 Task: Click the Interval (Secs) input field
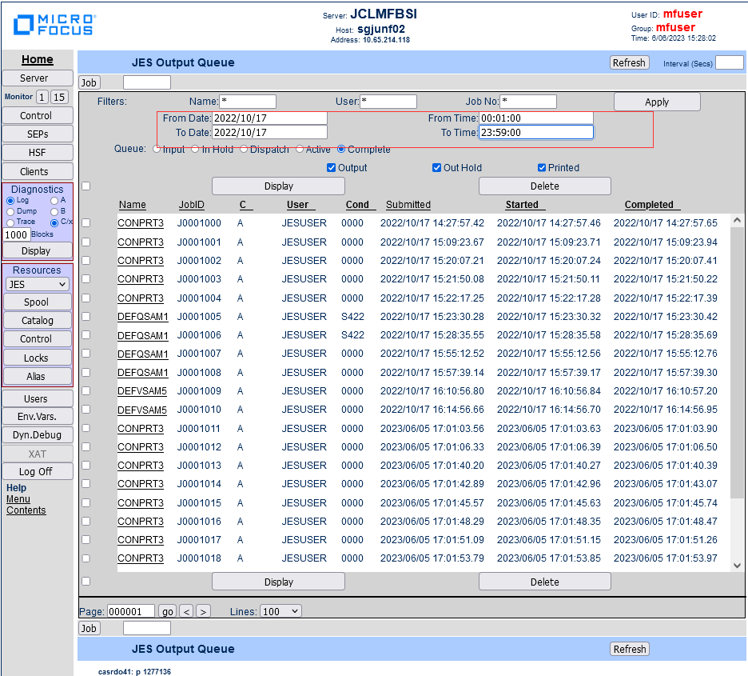[x=730, y=62]
